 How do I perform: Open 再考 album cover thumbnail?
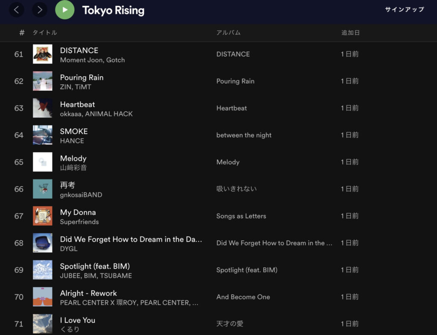tap(42, 189)
